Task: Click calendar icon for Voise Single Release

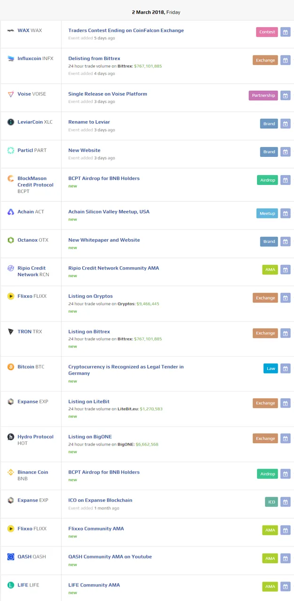Action: (x=285, y=95)
